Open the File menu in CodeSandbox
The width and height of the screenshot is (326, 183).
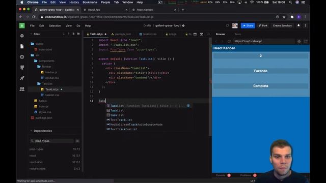[32, 26]
